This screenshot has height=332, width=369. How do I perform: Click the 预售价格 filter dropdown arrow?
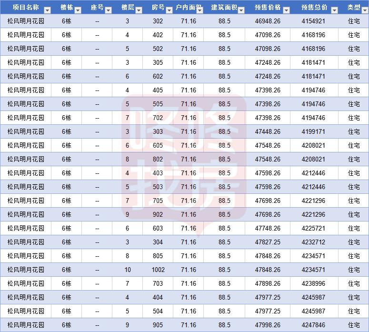click(x=287, y=10)
